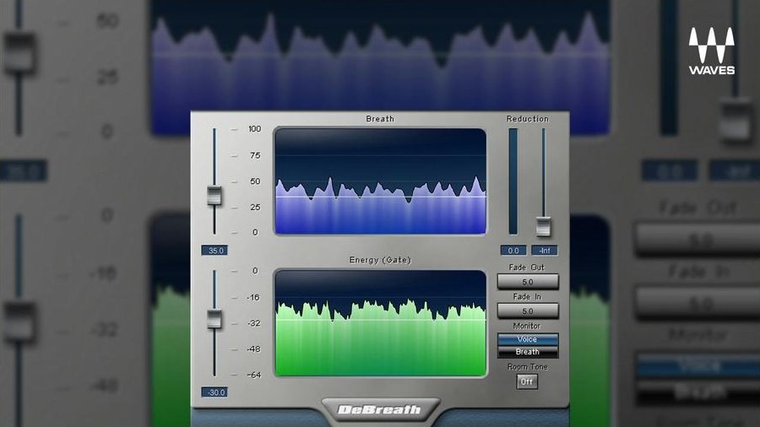The height and width of the screenshot is (427, 760).
Task: Click the -16 mark on Energy scale
Action: tap(253, 297)
